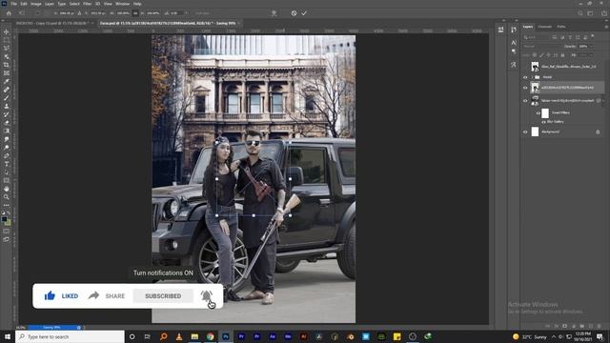Switch to the Paths tab

[561, 27]
